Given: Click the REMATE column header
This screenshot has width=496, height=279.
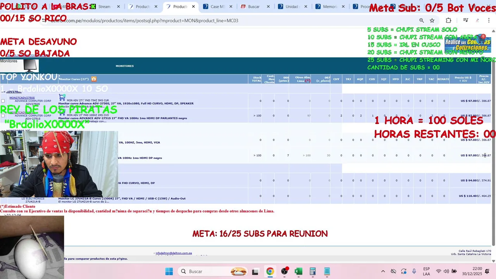Looking at the screenshot, I should [443, 79].
